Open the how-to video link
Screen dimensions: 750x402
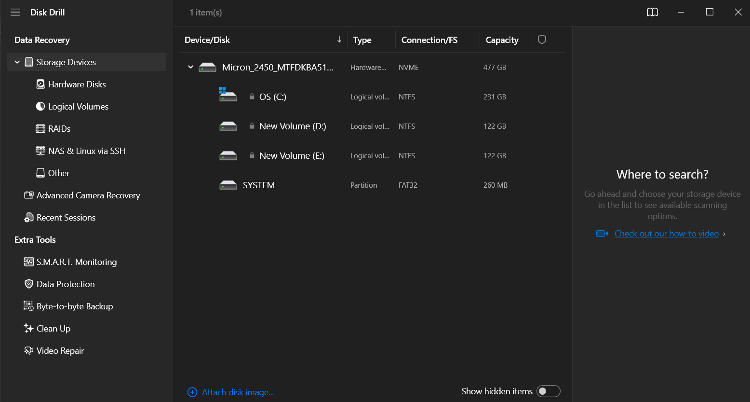click(x=666, y=234)
